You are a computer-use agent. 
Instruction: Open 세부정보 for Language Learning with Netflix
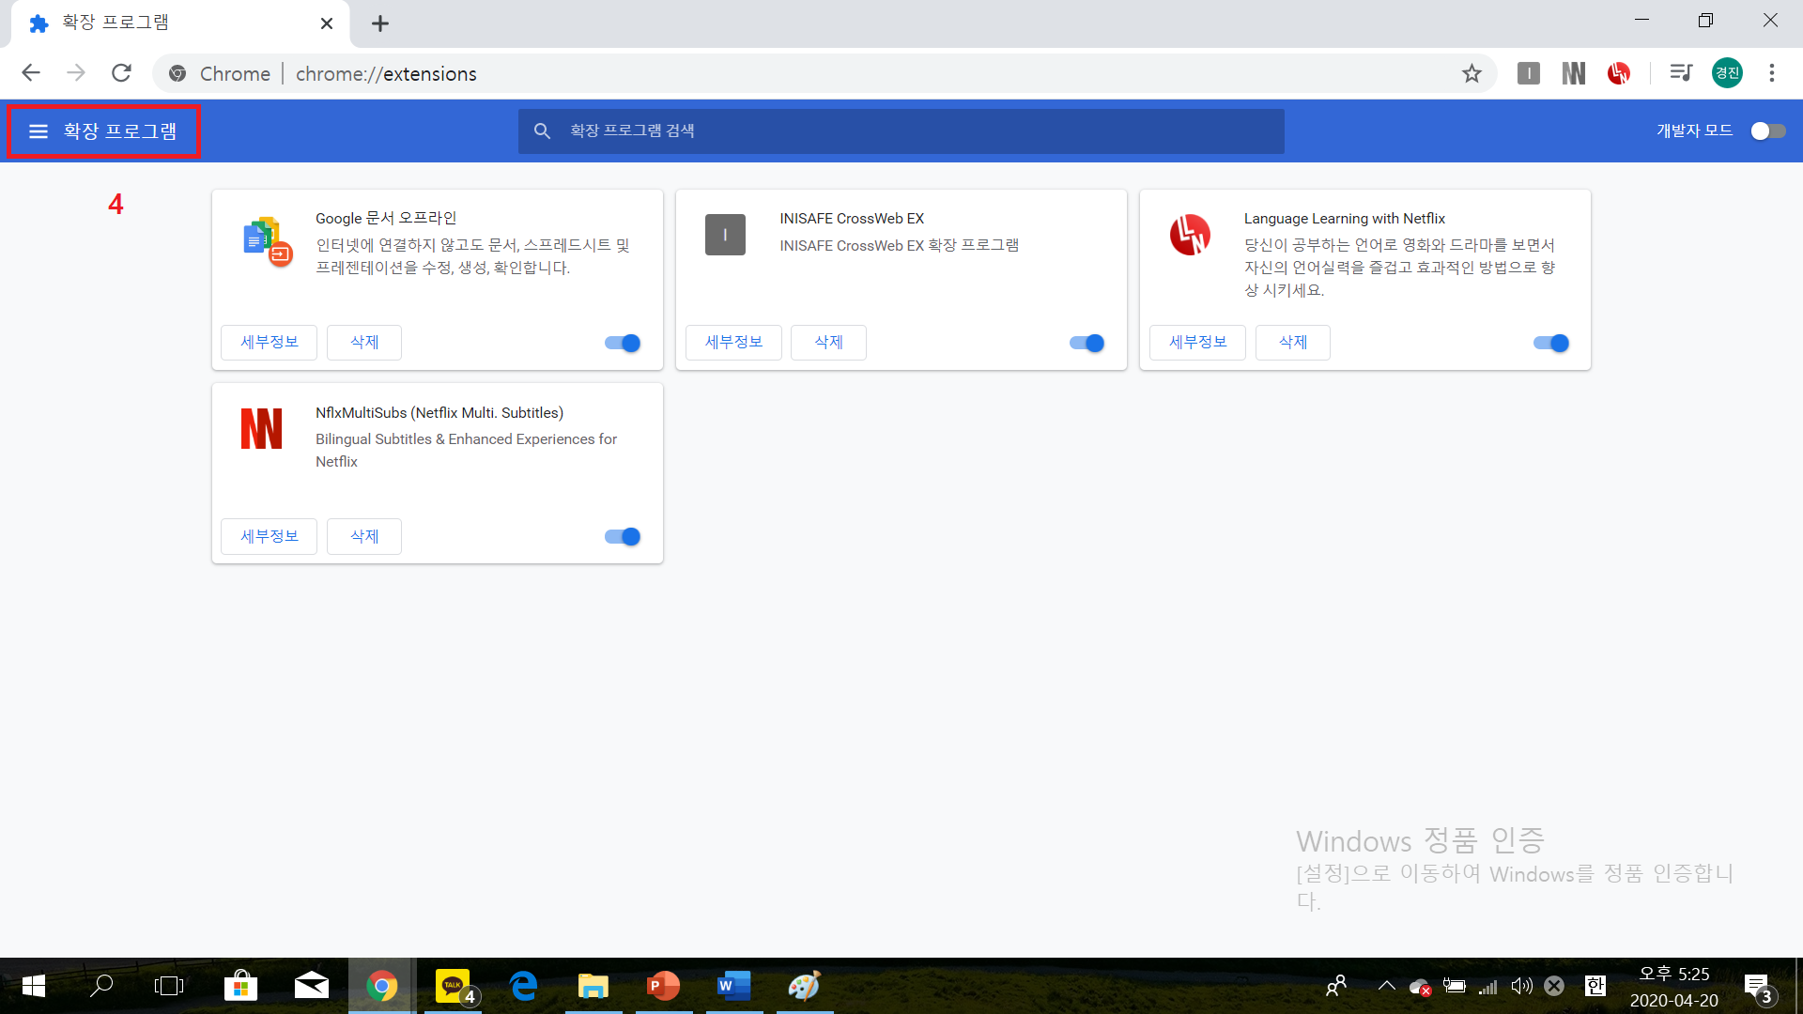(x=1197, y=343)
